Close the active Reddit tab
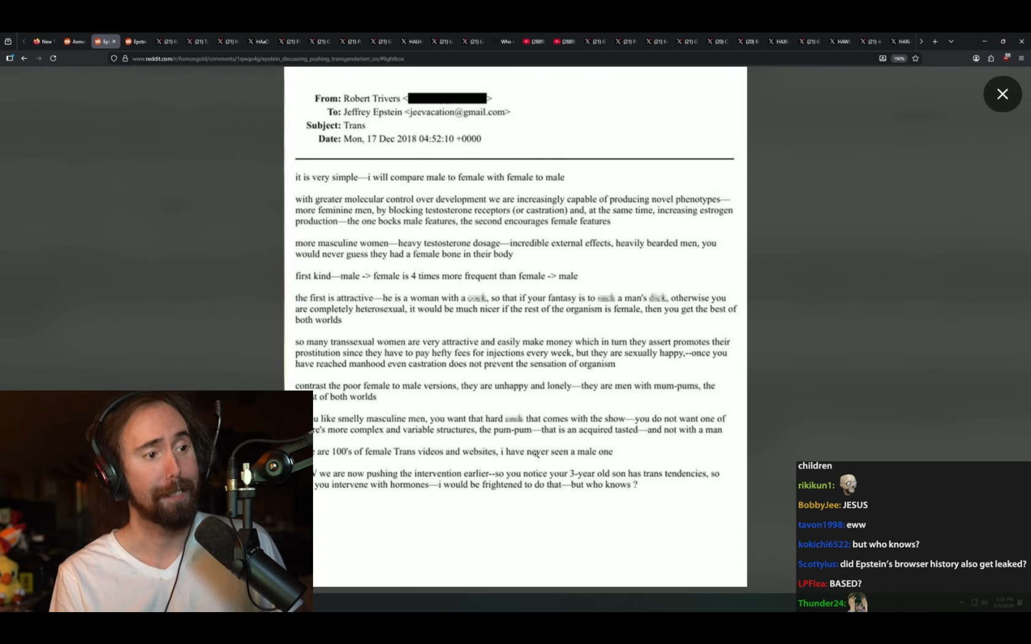Screen dimensions: 1031x644 114,42
